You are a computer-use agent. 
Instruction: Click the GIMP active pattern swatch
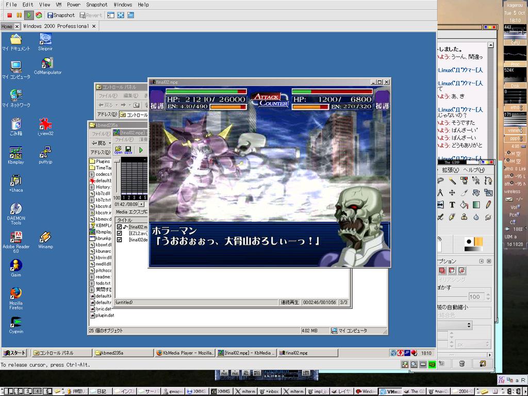point(478,241)
